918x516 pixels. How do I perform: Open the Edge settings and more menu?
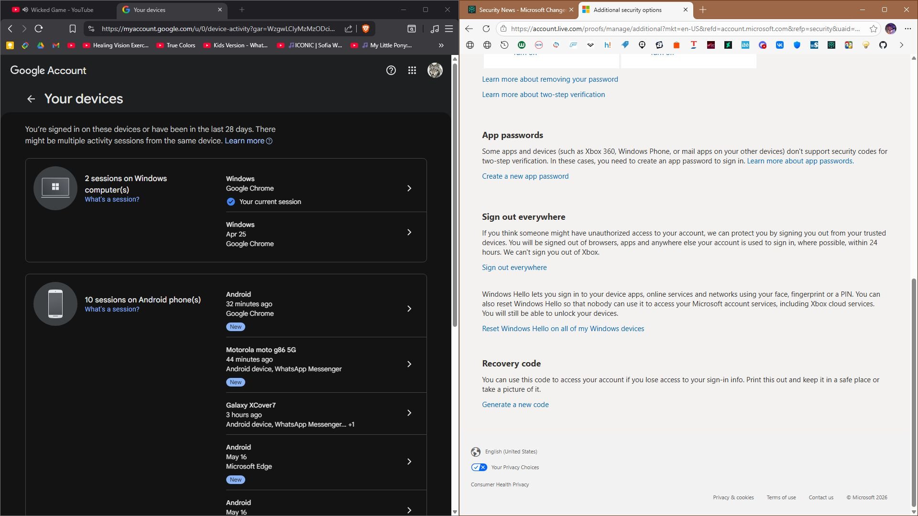pyautogui.click(x=908, y=29)
